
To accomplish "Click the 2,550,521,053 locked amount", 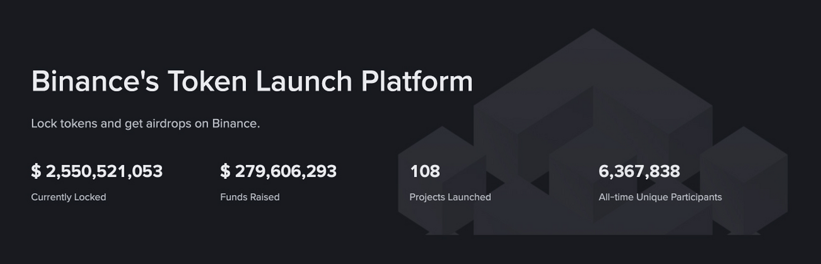I will click(104, 171).
